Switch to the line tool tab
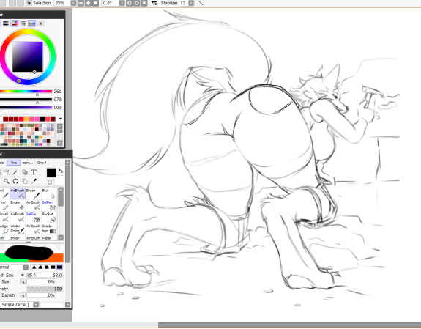Screen dimensions: 421x329 tap(14, 163)
